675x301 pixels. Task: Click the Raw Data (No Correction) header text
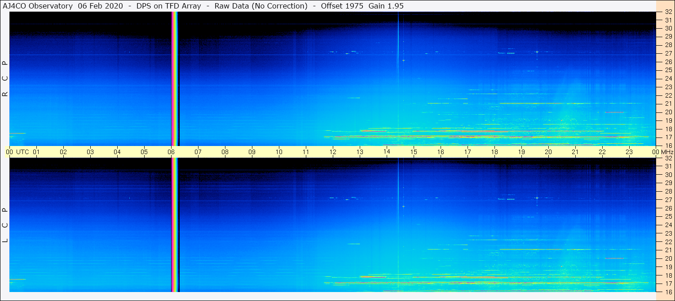pos(261,6)
